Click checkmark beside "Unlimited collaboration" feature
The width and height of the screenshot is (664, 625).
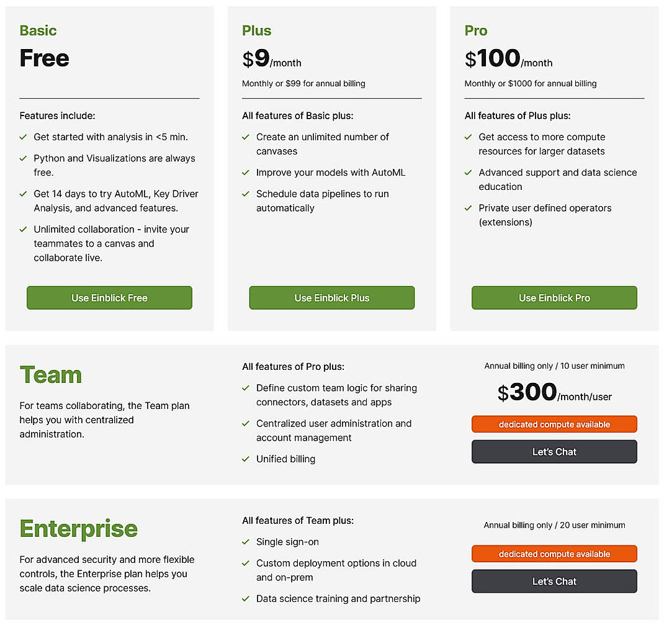(x=22, y=230)
